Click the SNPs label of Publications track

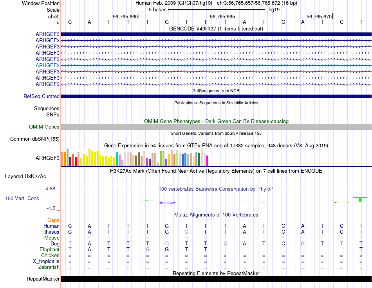coord(53,114)
